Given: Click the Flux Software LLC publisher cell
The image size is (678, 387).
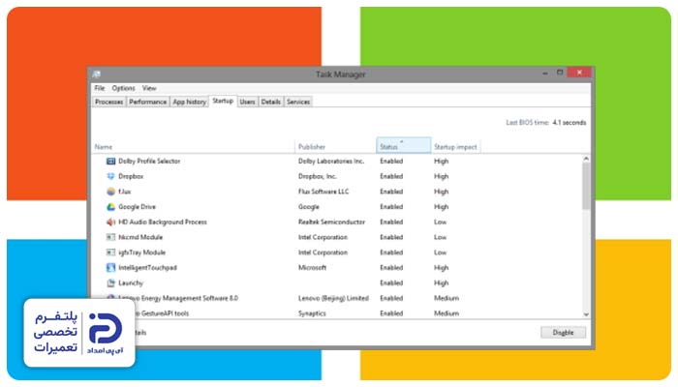Looking at the screenshot, I should [324, 192].
